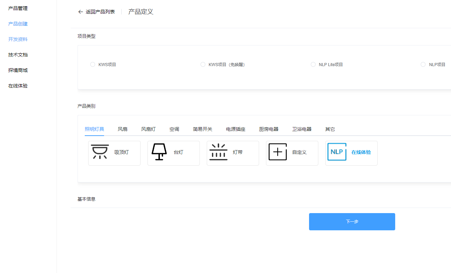451x273 pixels.
Task: Click the table lamp icon (台灯)
Action: (159, 152)
